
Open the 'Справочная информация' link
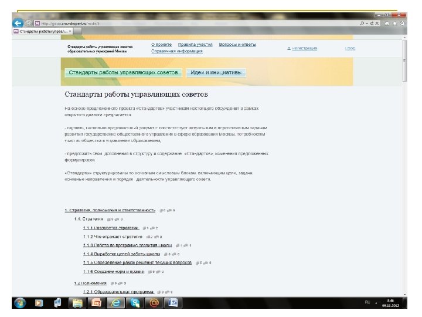[177, 51]
